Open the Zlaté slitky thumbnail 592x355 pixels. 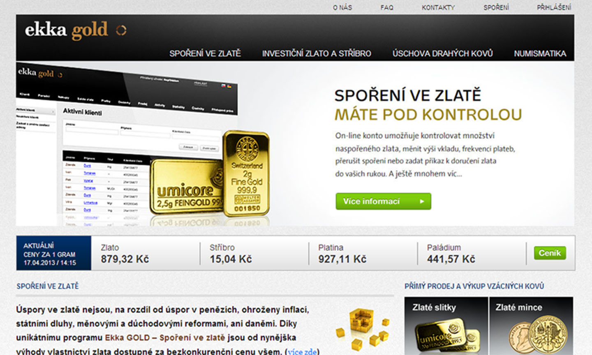pos(446,326)
